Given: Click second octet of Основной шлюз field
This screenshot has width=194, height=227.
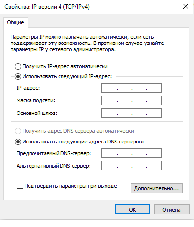Looking at the screenshot, I should tap(124, 113).
